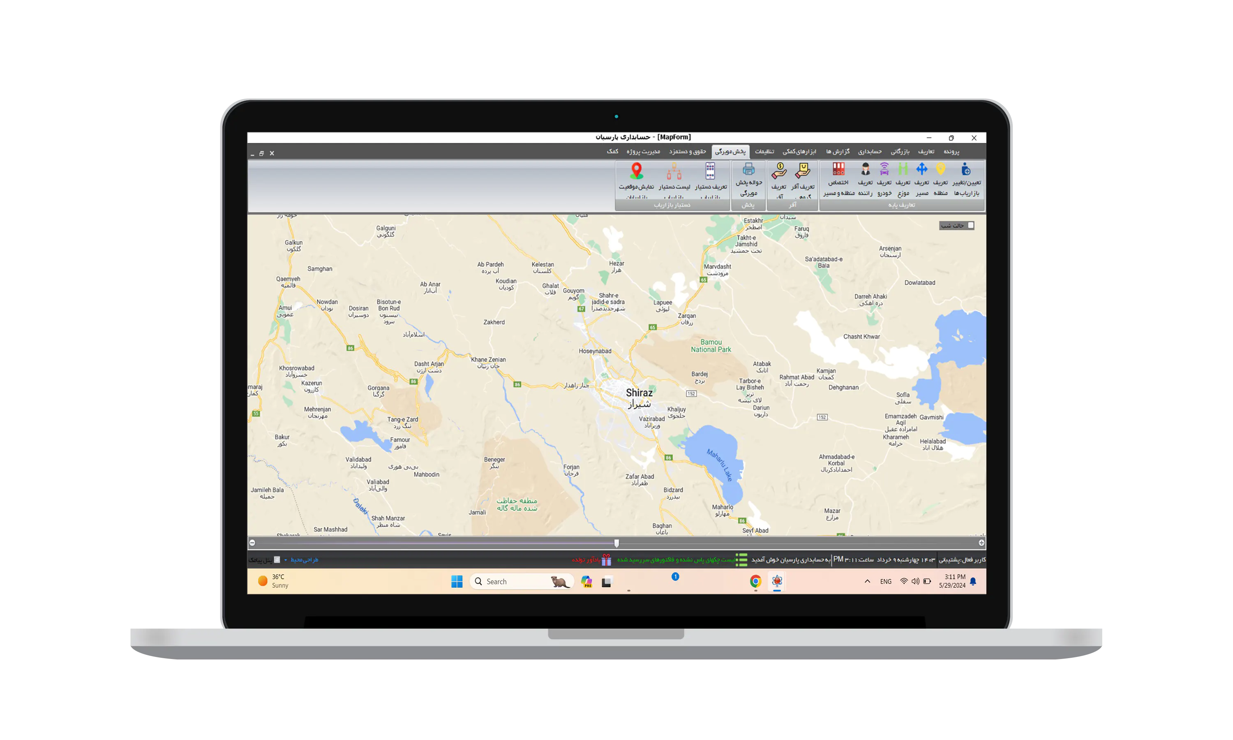This screenshot has height=740, width=1233.
Task: Open the Windows Start menu
Action: 457,581
